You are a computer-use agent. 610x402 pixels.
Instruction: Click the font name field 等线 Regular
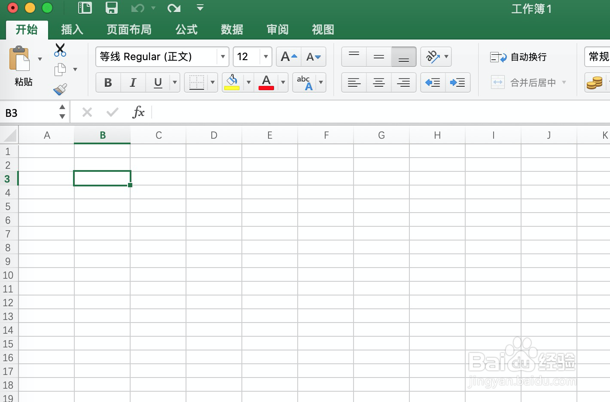point(157,57)
